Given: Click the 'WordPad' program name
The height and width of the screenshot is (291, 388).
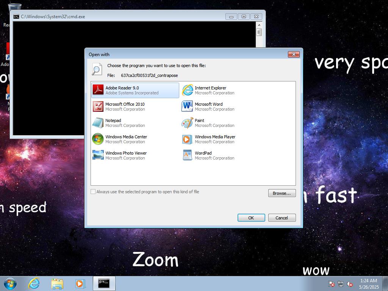Looking at the screenshot, I should point(203,153).
